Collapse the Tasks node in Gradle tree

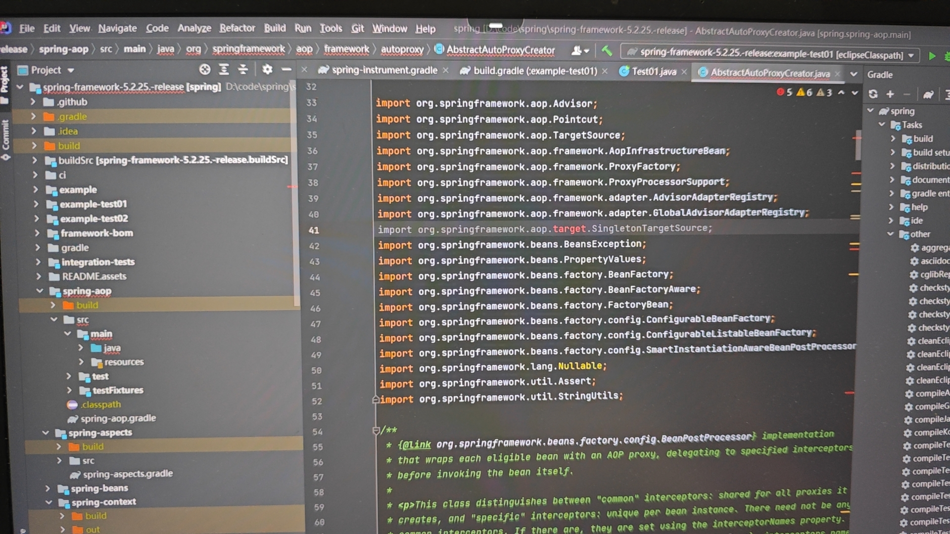882,125
